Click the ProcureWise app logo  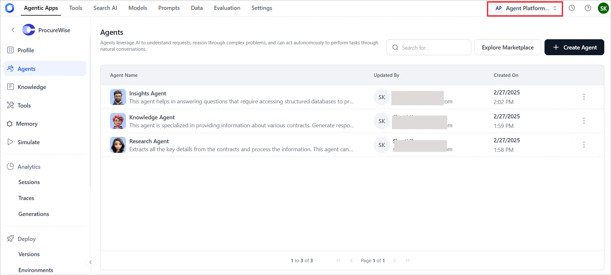point(29,30)
